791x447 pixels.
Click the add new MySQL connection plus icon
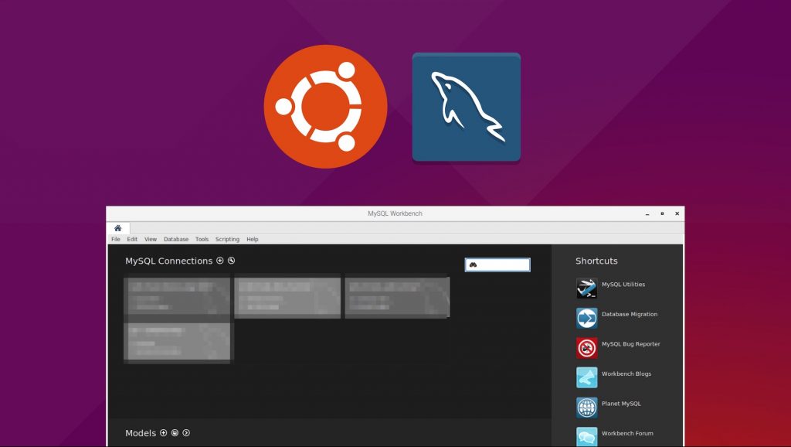coord(220,261)
